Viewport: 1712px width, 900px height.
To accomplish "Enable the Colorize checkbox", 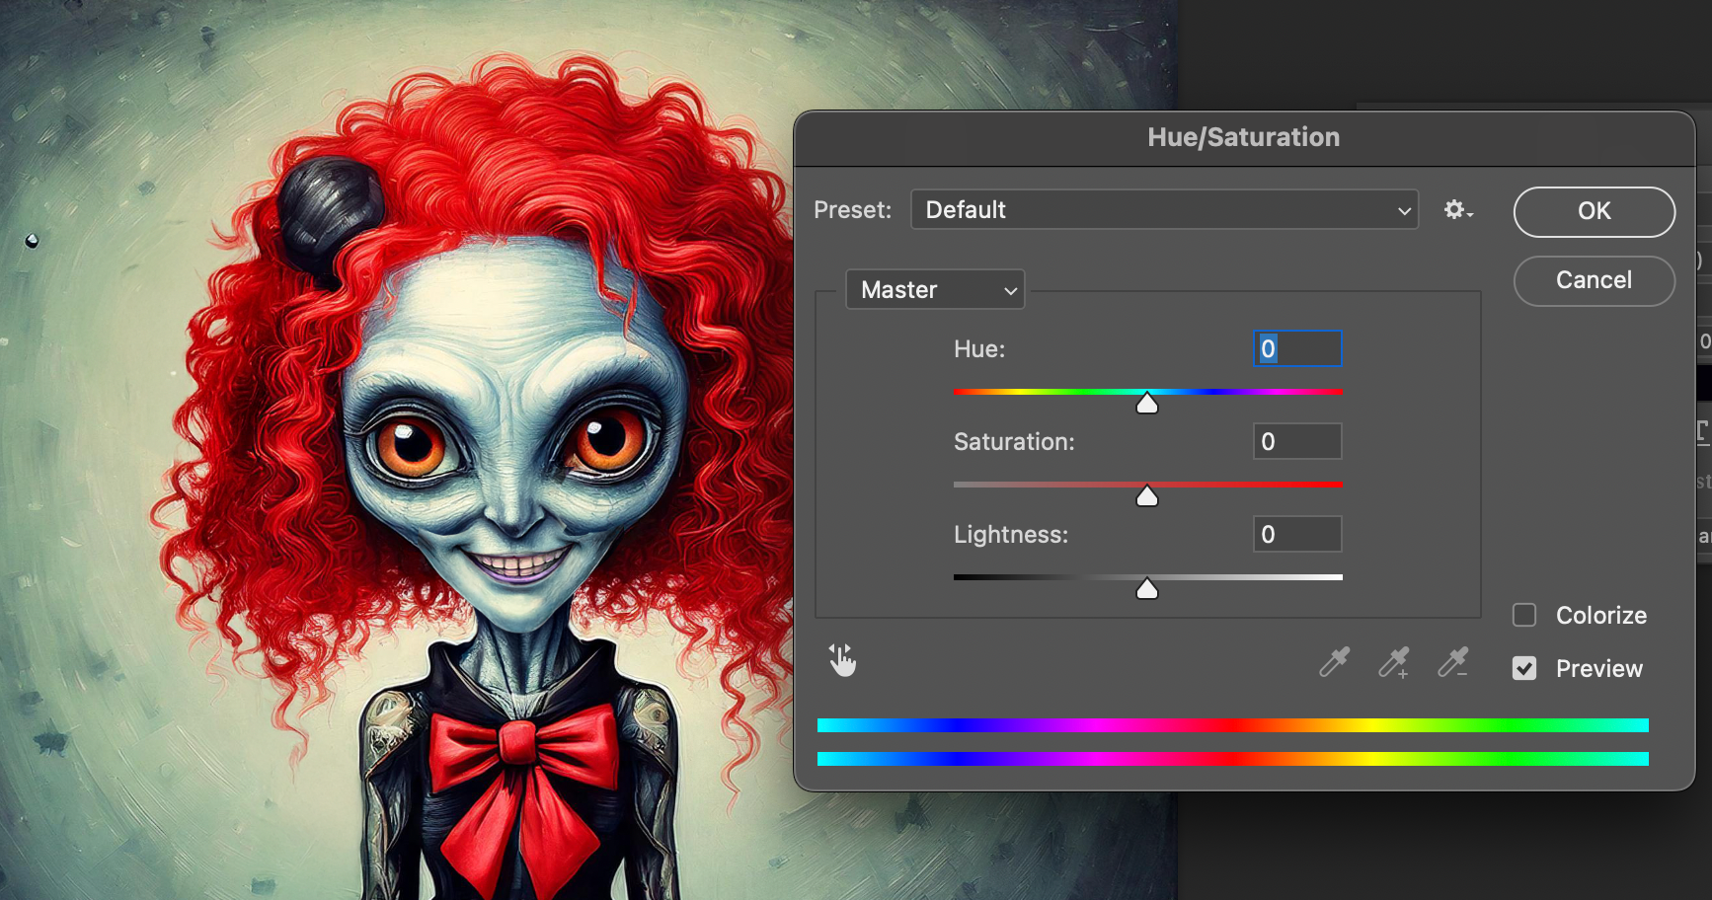I will click(1524, 615).
